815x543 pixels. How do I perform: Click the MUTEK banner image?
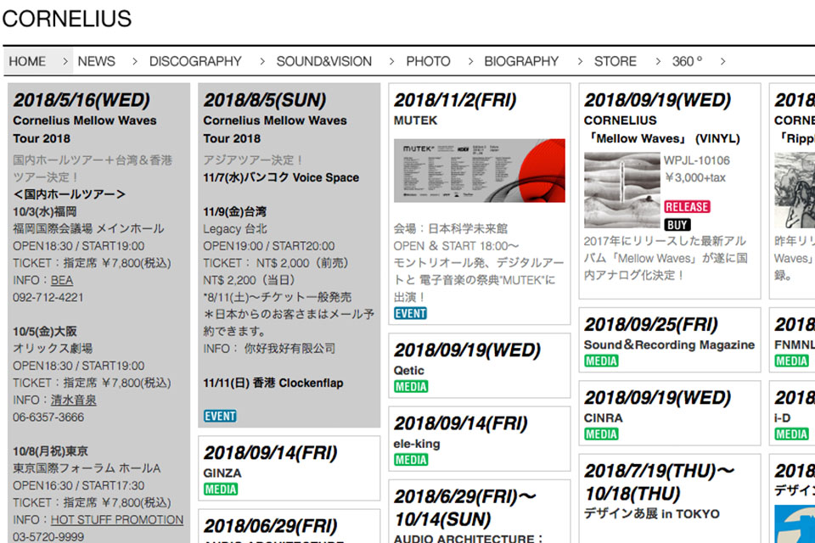point(479,171)
